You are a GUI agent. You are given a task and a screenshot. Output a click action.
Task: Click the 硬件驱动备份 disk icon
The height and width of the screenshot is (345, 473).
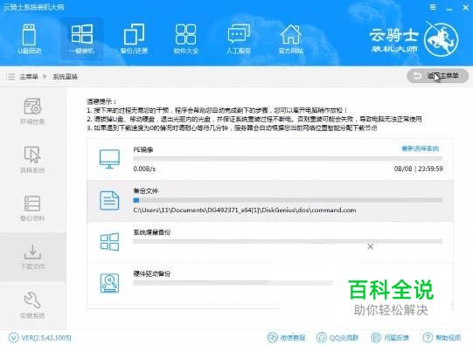coord(109,283)
